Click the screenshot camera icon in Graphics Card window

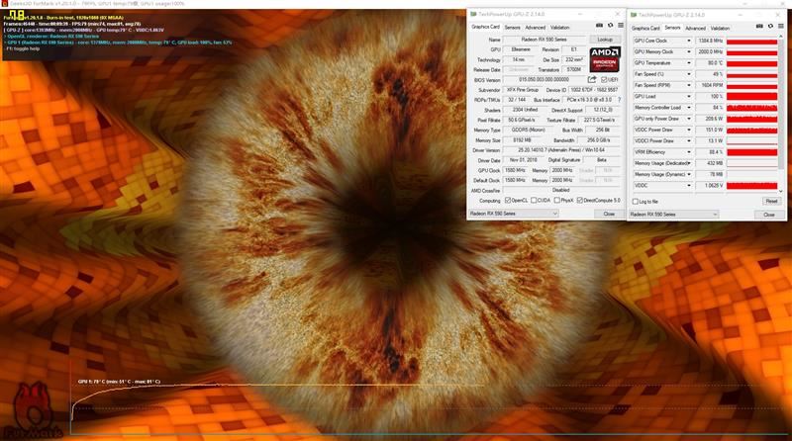click(x=599, y=26)
